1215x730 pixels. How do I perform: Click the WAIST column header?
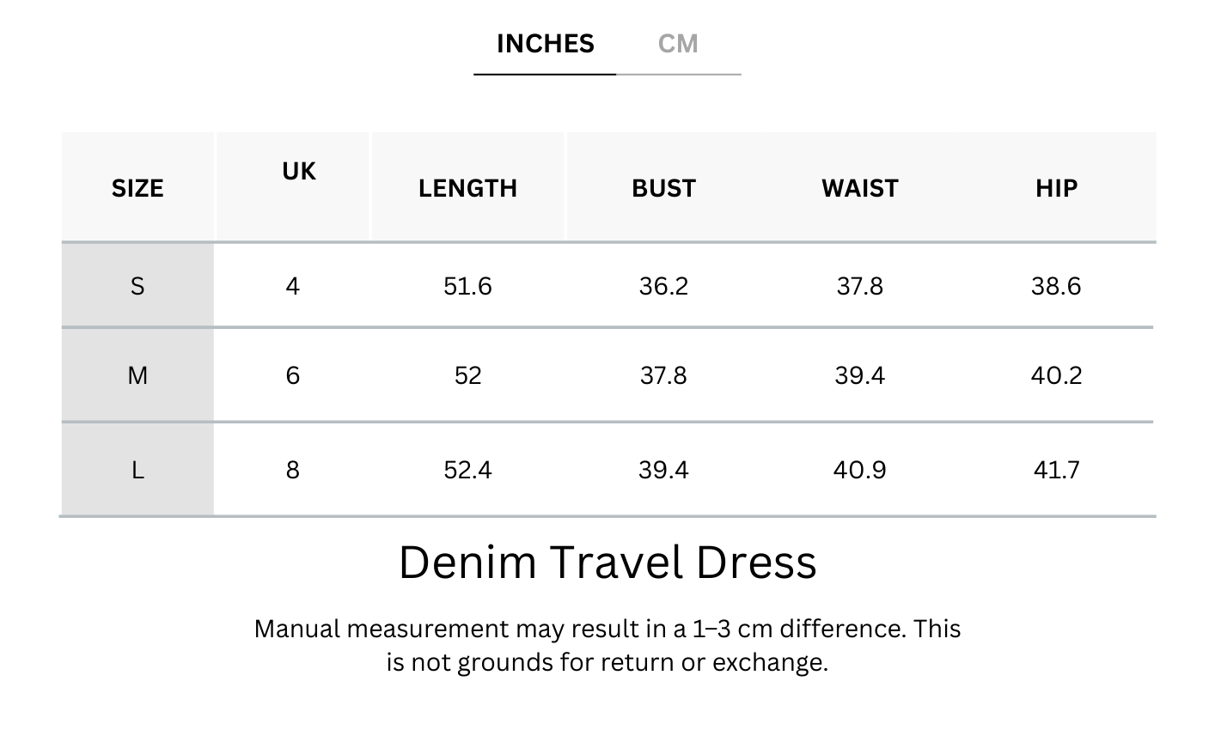[859, 188]
